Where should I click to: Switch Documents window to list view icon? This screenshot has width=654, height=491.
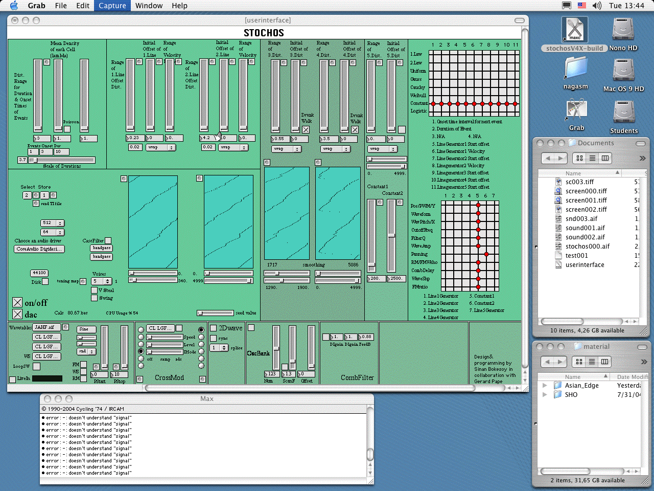pos(592,158)
